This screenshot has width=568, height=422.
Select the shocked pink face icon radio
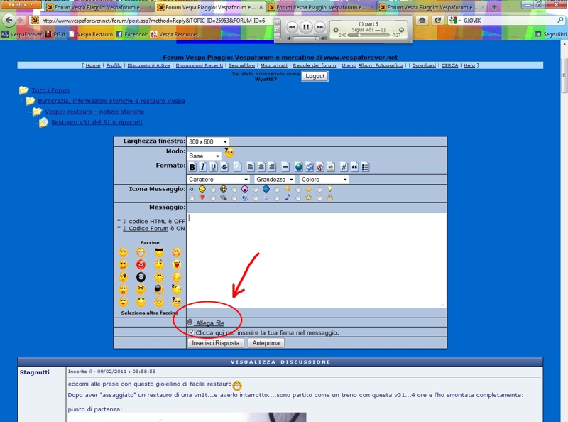tap(234, 189)
